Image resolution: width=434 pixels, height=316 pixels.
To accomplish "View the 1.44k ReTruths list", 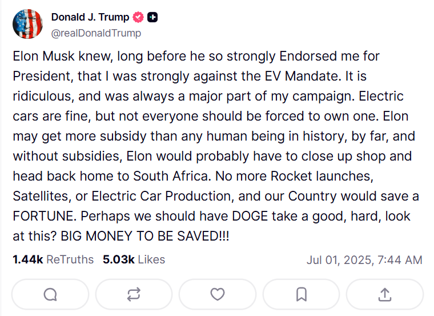I will click(x=53, y=259).
